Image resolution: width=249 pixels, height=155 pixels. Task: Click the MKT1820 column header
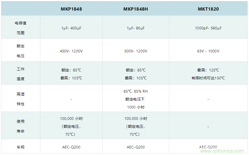point(208,9)
